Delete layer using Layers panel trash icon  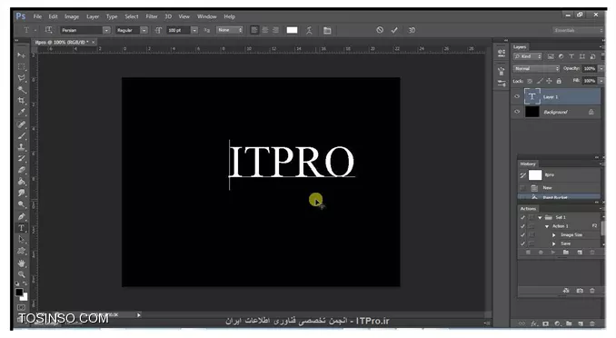(x=592, y=323)
